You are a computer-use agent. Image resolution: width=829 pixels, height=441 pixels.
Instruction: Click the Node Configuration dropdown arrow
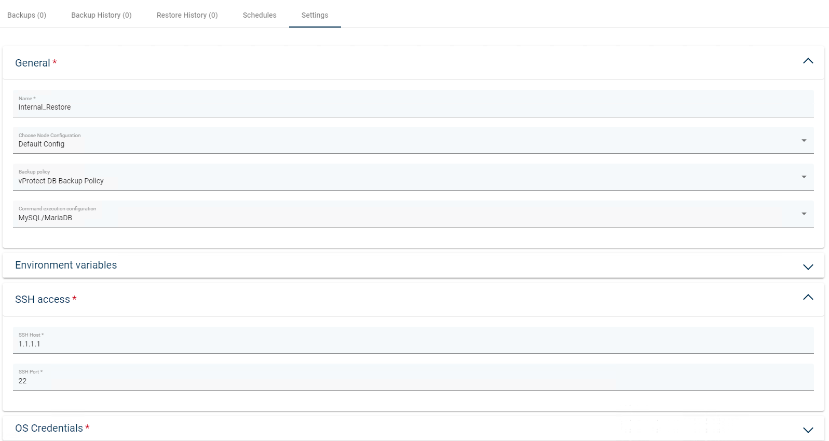click(x=804, y=141)
